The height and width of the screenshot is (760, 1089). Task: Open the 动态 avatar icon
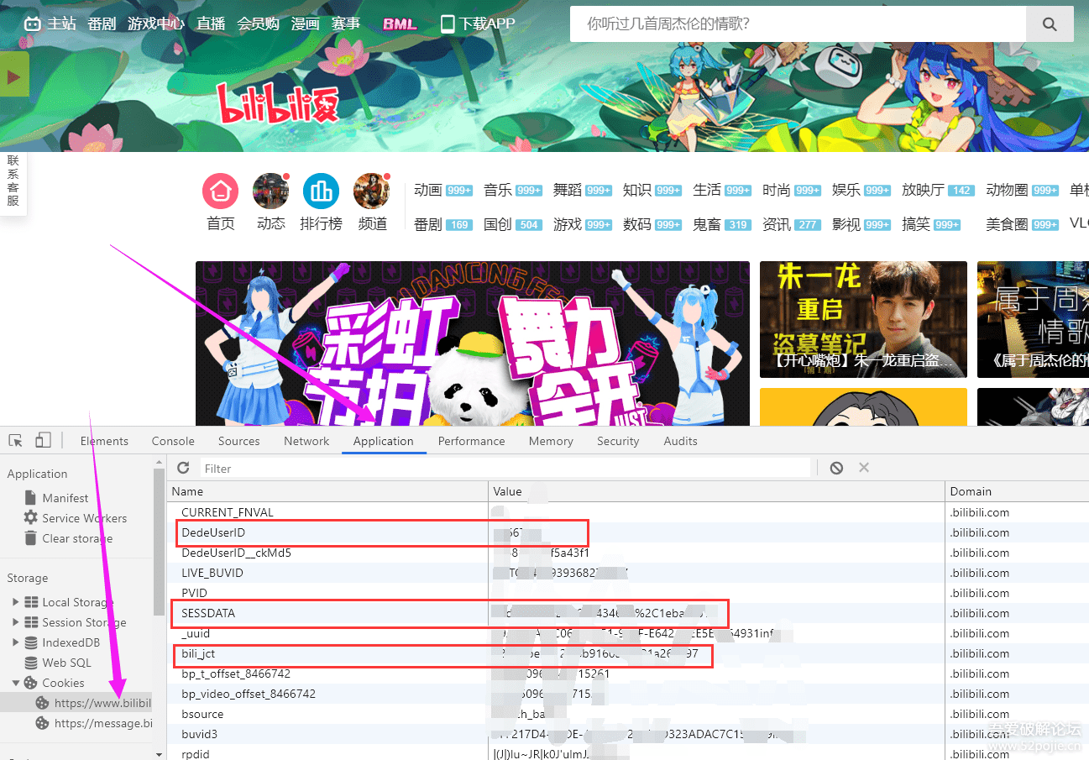(270, 191)
